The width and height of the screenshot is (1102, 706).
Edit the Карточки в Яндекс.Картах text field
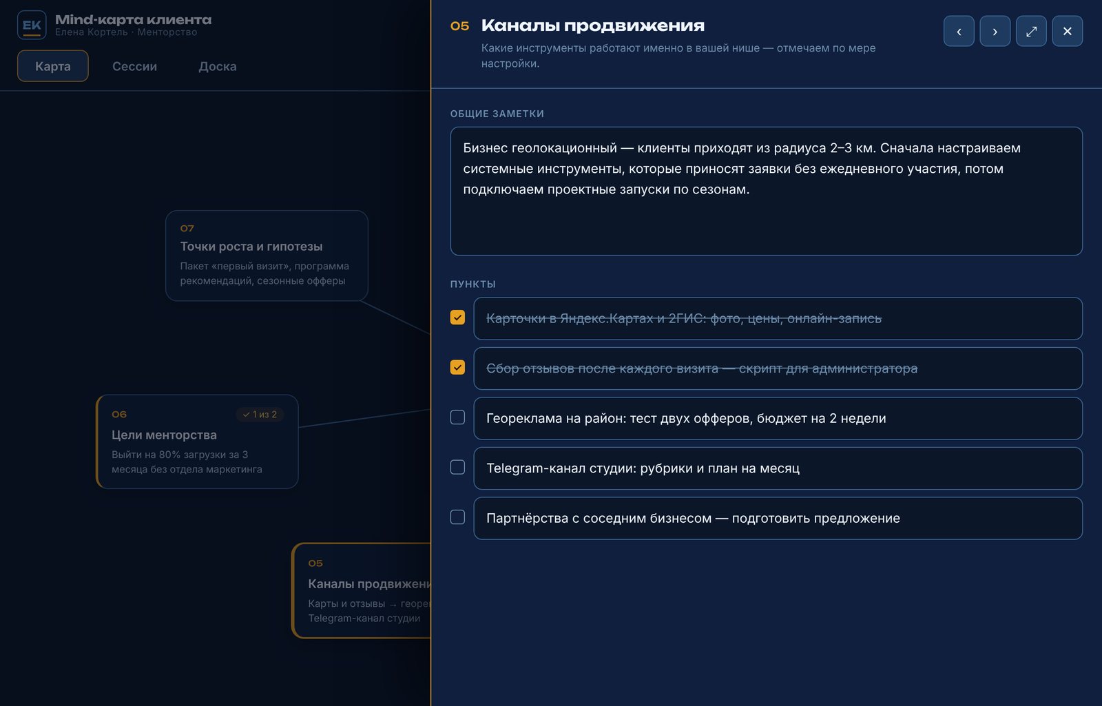tap(778, 318)
